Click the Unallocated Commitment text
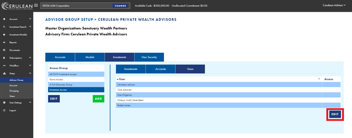 click(x=190, y=6)
